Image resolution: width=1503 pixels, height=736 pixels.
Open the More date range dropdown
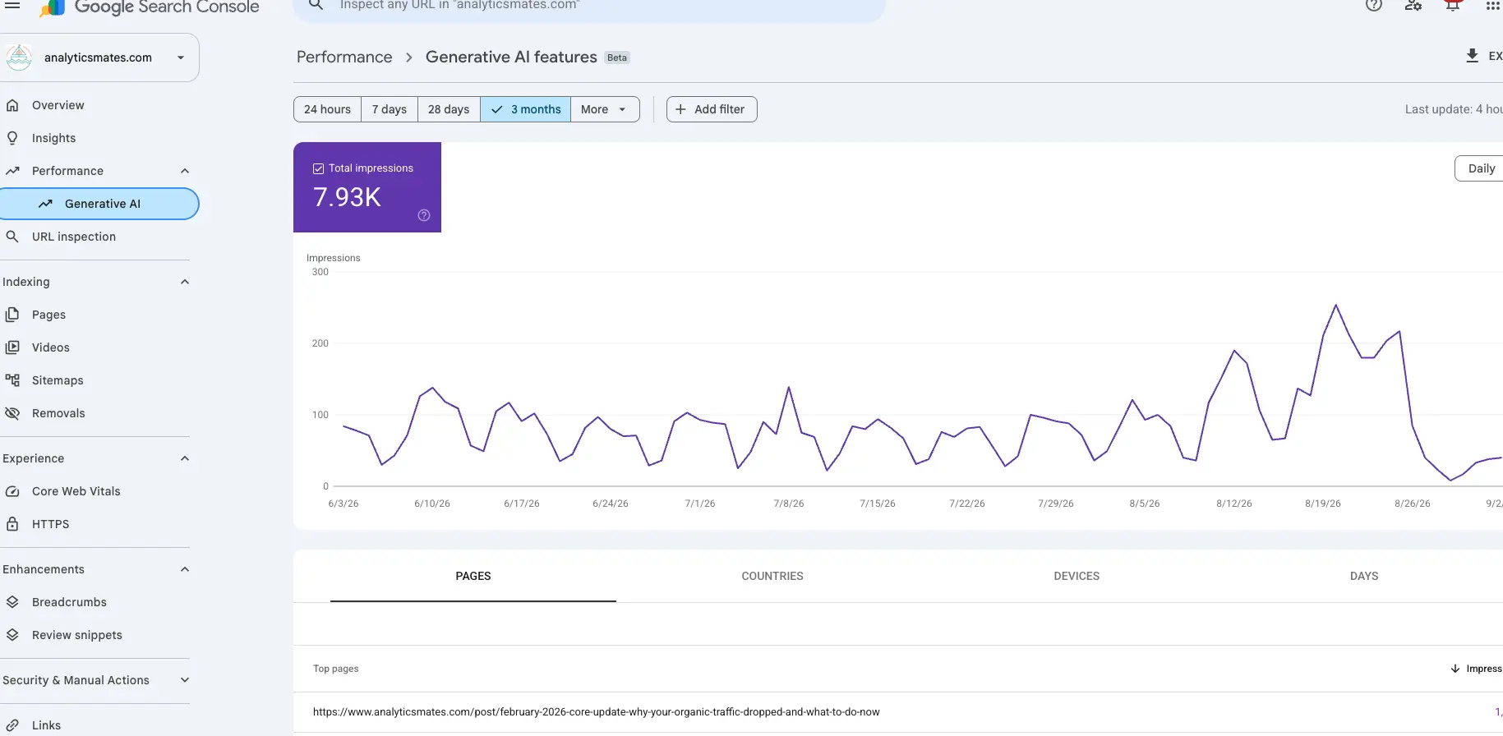(605, 109)
